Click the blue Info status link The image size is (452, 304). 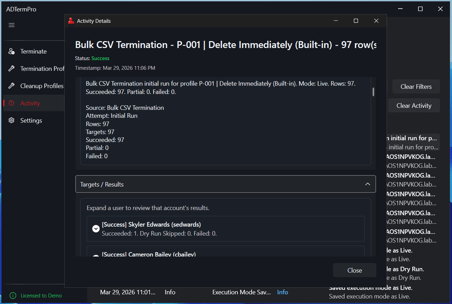(282, 292)
